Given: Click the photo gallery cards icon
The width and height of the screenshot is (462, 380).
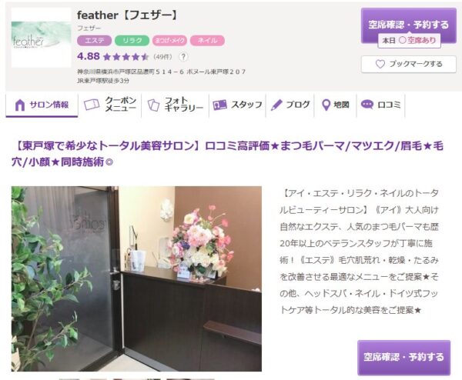Looking at the screenshot, I should [153, 105].
